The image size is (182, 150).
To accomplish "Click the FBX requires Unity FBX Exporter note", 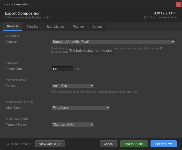I will click(x=95, y=92).
